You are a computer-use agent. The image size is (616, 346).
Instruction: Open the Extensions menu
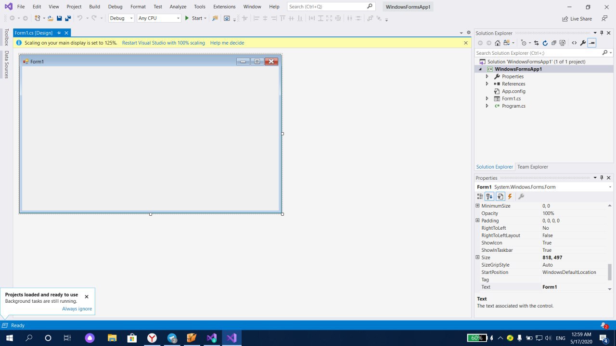[224, 7]
